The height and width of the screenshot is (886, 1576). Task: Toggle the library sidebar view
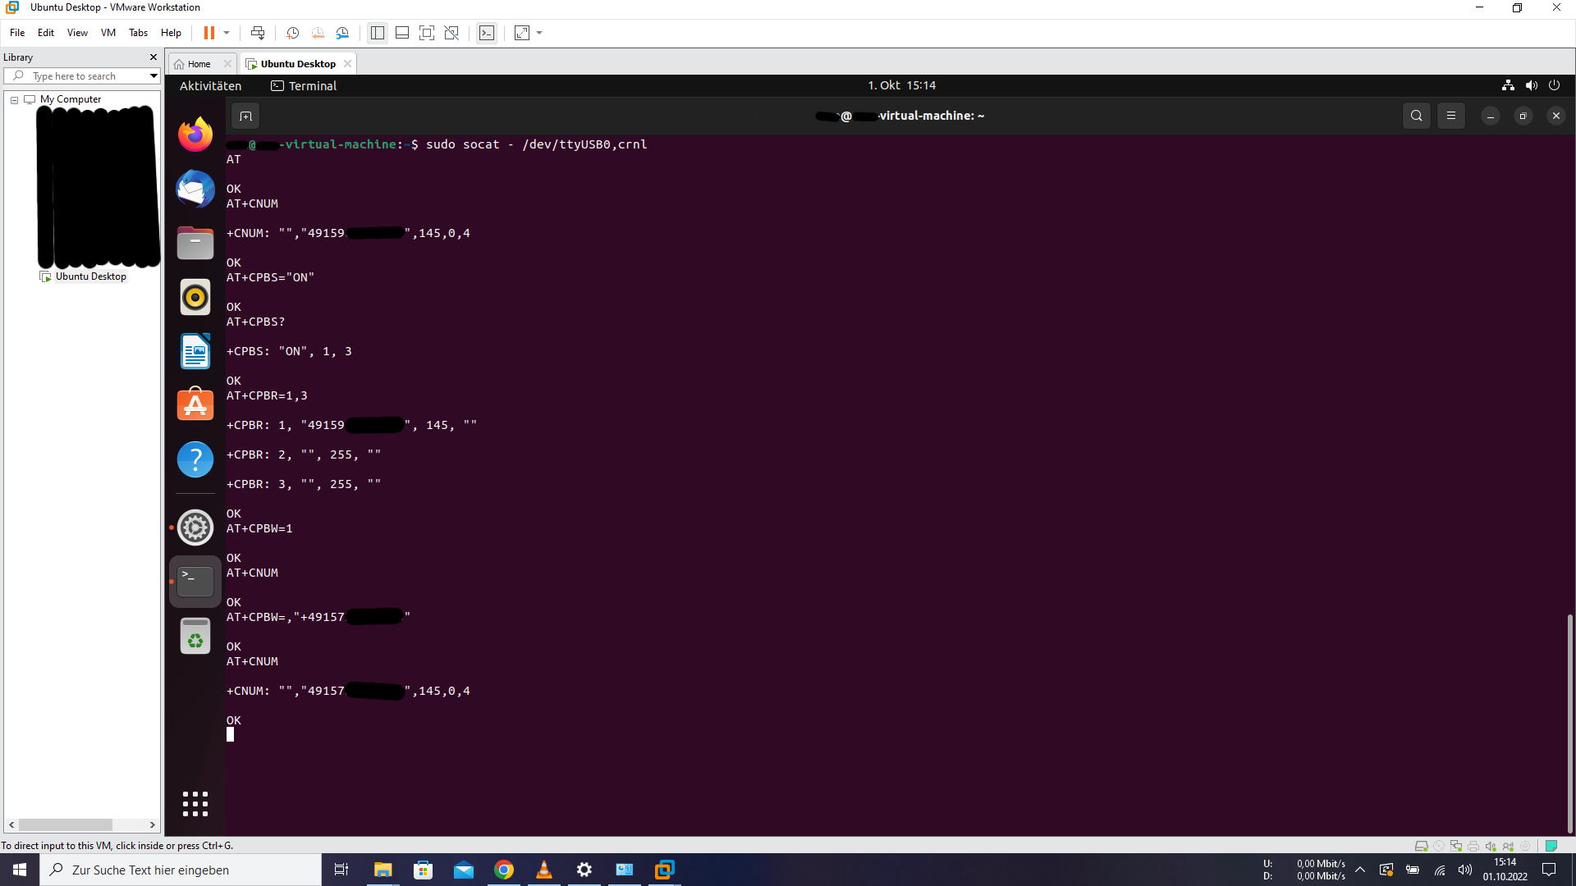point(378,33)
